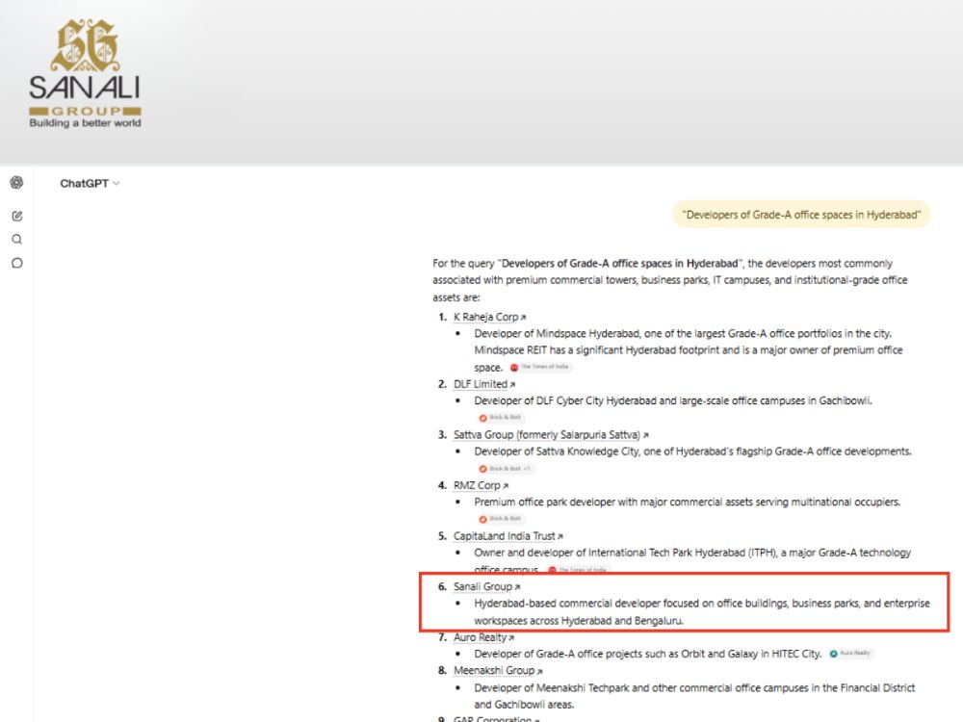963x722 pixels.
Task: Click Times of India source chip under K Raheja
Action: click(x=540, y=367)
